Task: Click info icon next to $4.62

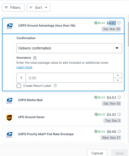Action: coord(119,23)
